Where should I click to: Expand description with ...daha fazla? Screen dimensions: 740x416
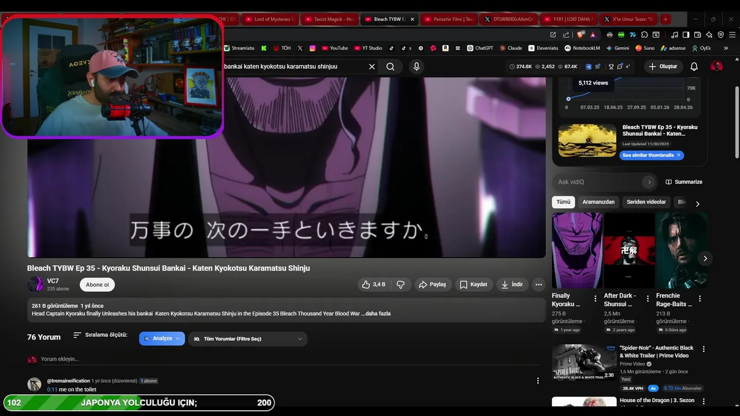coord(376,314)
